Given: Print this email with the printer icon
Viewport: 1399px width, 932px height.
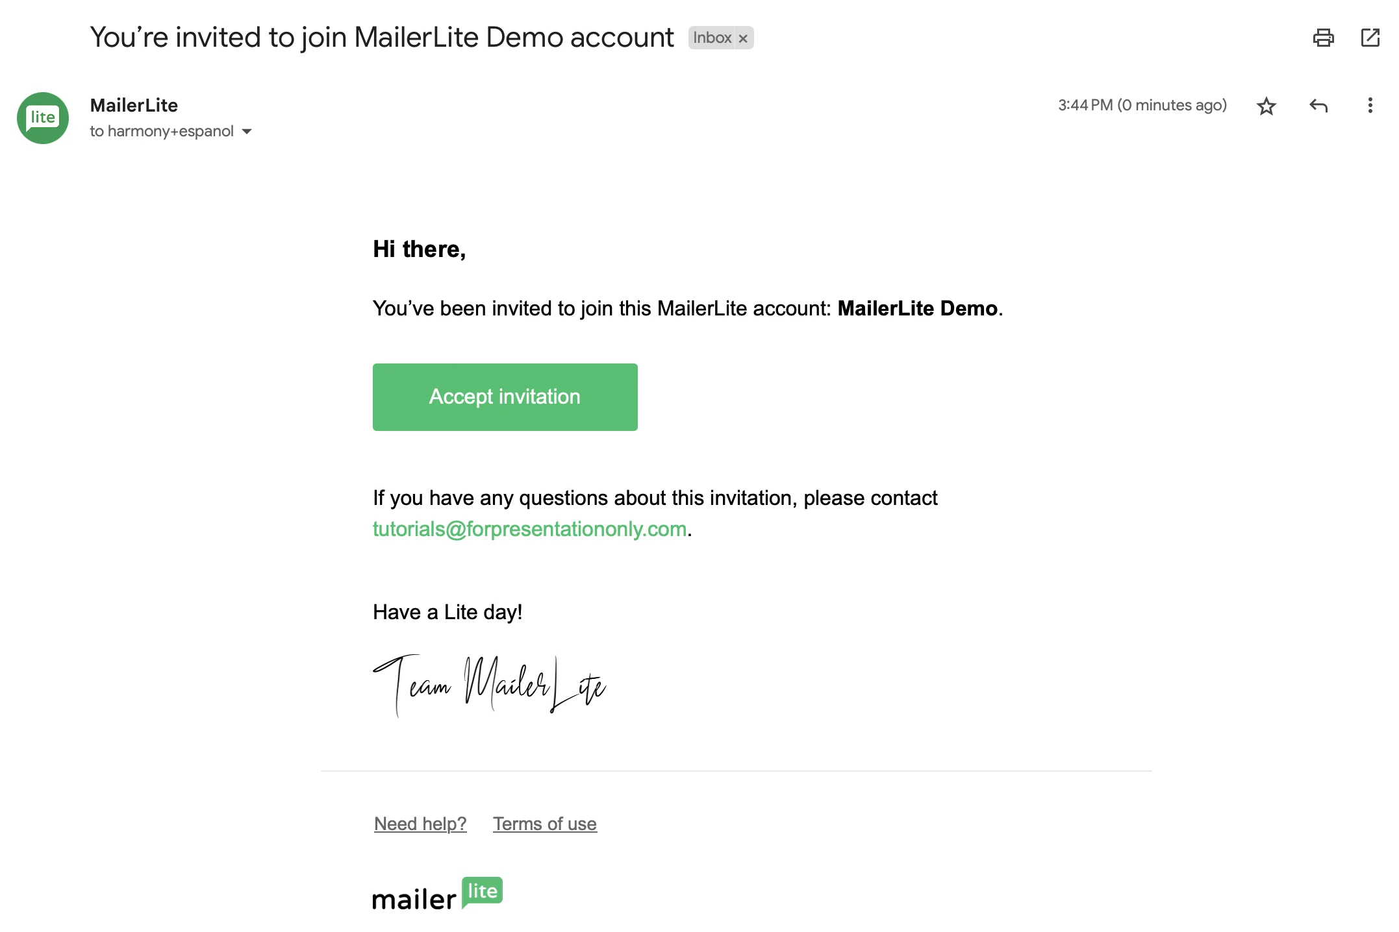Looking at the screenshot, I should (1323, 38).
